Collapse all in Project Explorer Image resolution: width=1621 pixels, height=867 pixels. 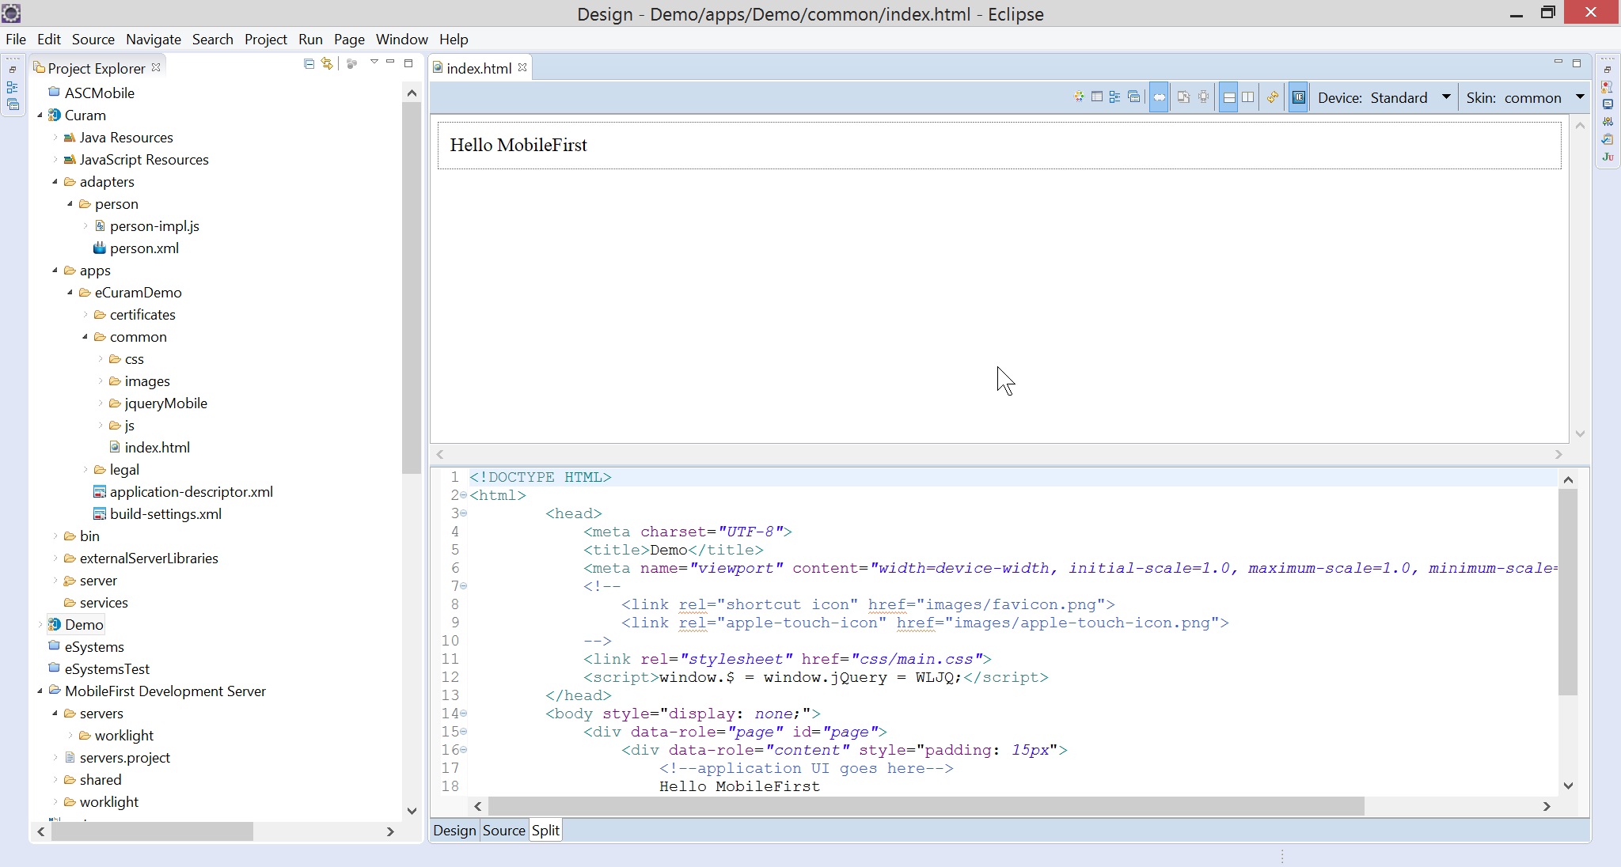(x=309, y=64)
